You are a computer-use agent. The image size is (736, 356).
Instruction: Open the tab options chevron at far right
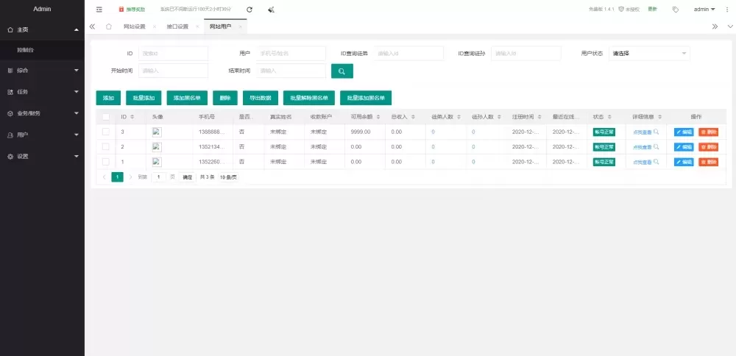pos(730,26)
